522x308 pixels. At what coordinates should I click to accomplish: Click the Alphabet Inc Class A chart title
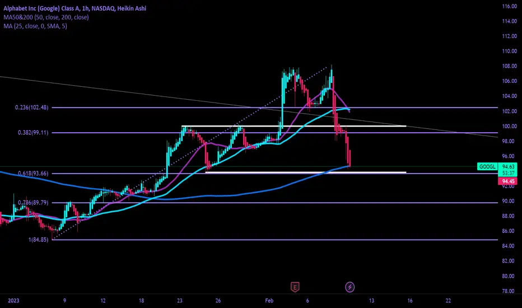point(75,8)
